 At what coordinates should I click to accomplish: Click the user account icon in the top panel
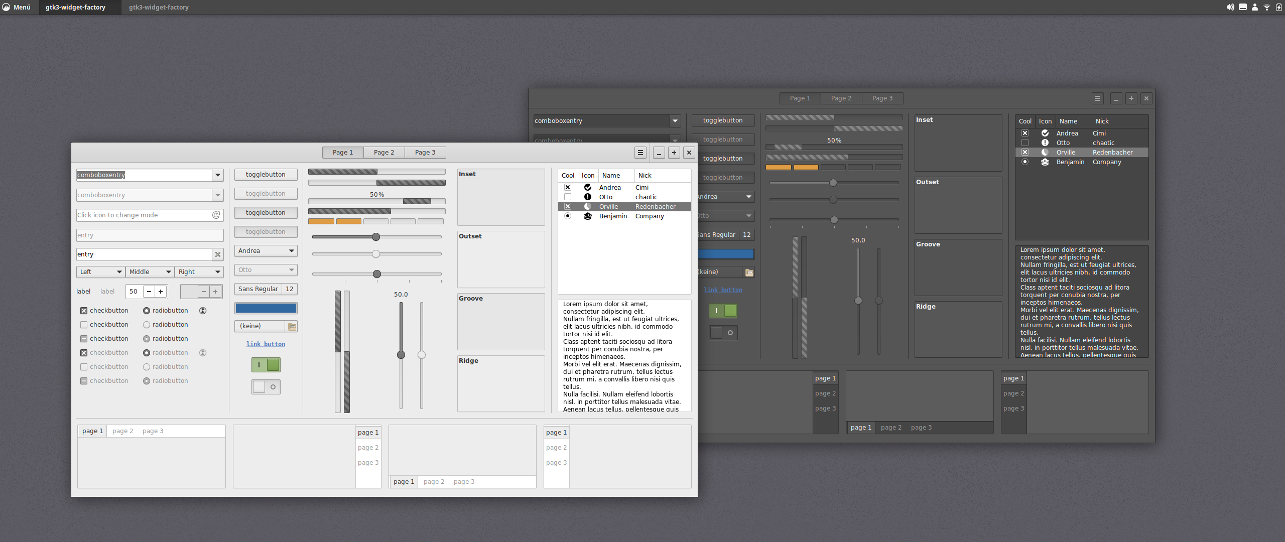1255,7
